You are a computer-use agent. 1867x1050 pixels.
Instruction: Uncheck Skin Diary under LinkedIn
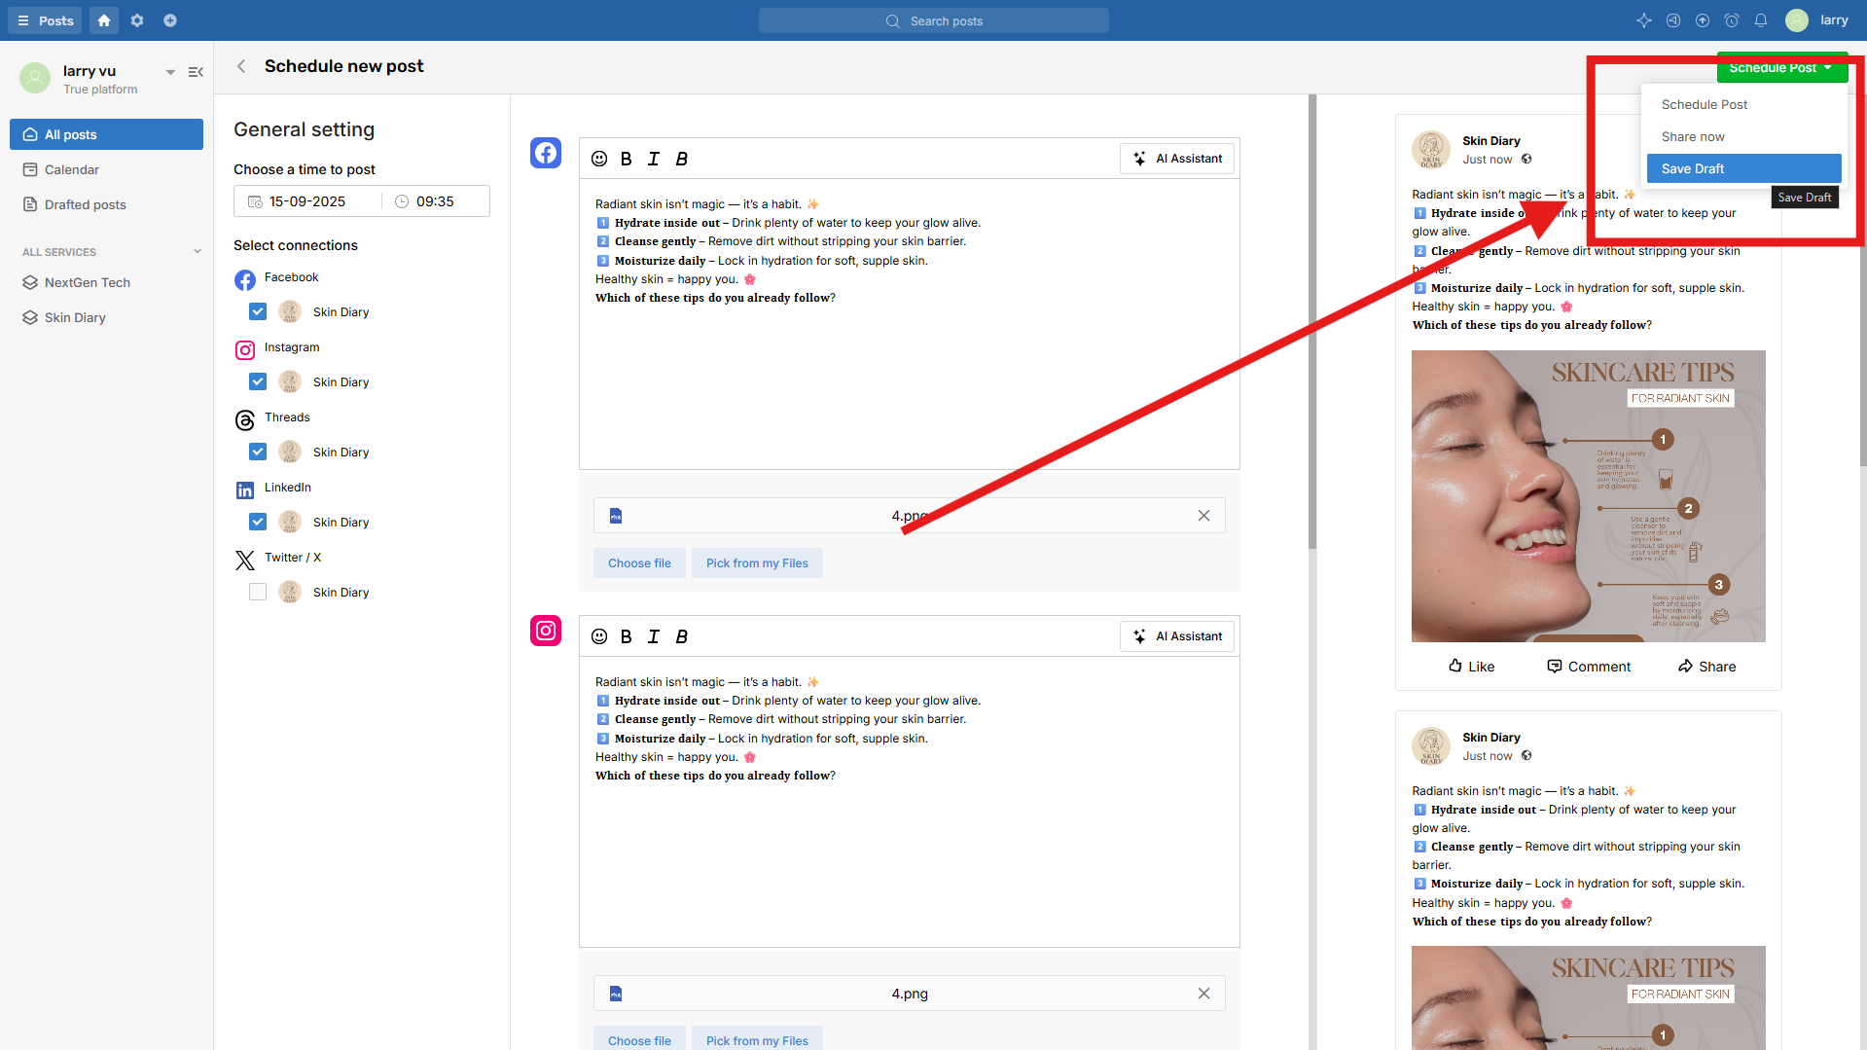point(258,523)
